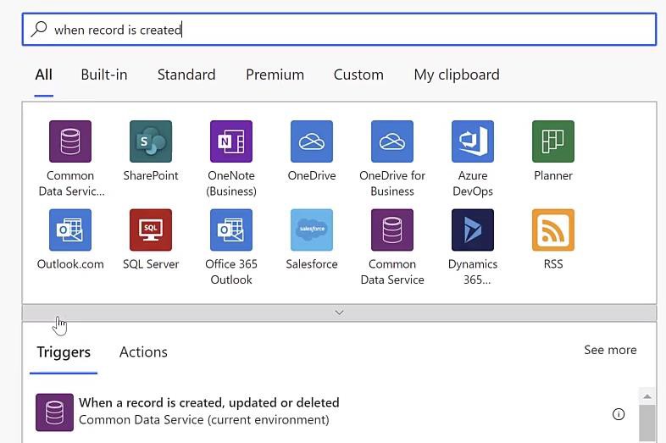Open the Premium connectors tab
Viewport: 666px width, 443px height.
(275, 75)
